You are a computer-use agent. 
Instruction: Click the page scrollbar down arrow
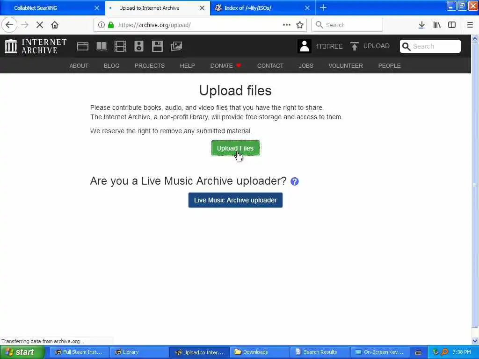[x=475, y=341]
